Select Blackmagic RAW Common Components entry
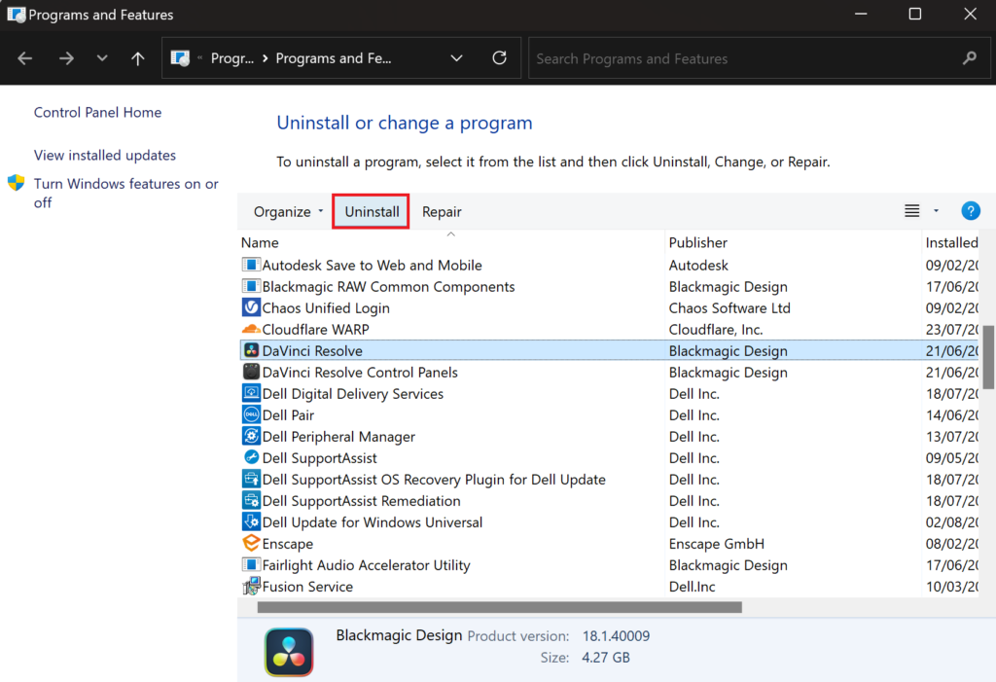 point(388,287)
